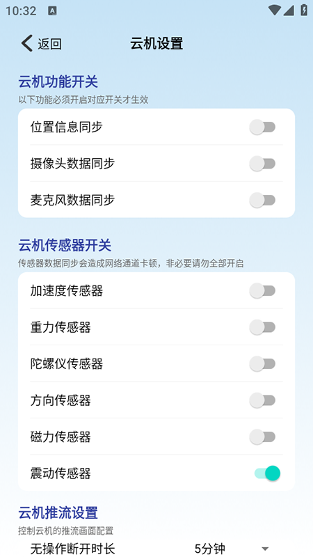Open the 无操作断开时长 dropdown arrow
The image size is (313, 557).
pyautogui.click(x=265, y=549)
